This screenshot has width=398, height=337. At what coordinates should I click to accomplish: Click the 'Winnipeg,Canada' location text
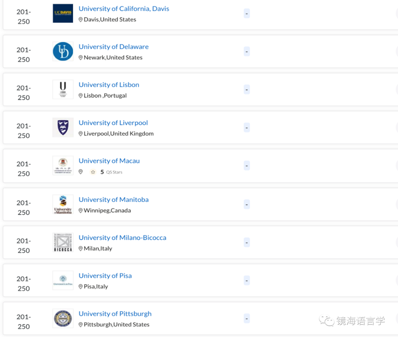(x=107, y=210)
